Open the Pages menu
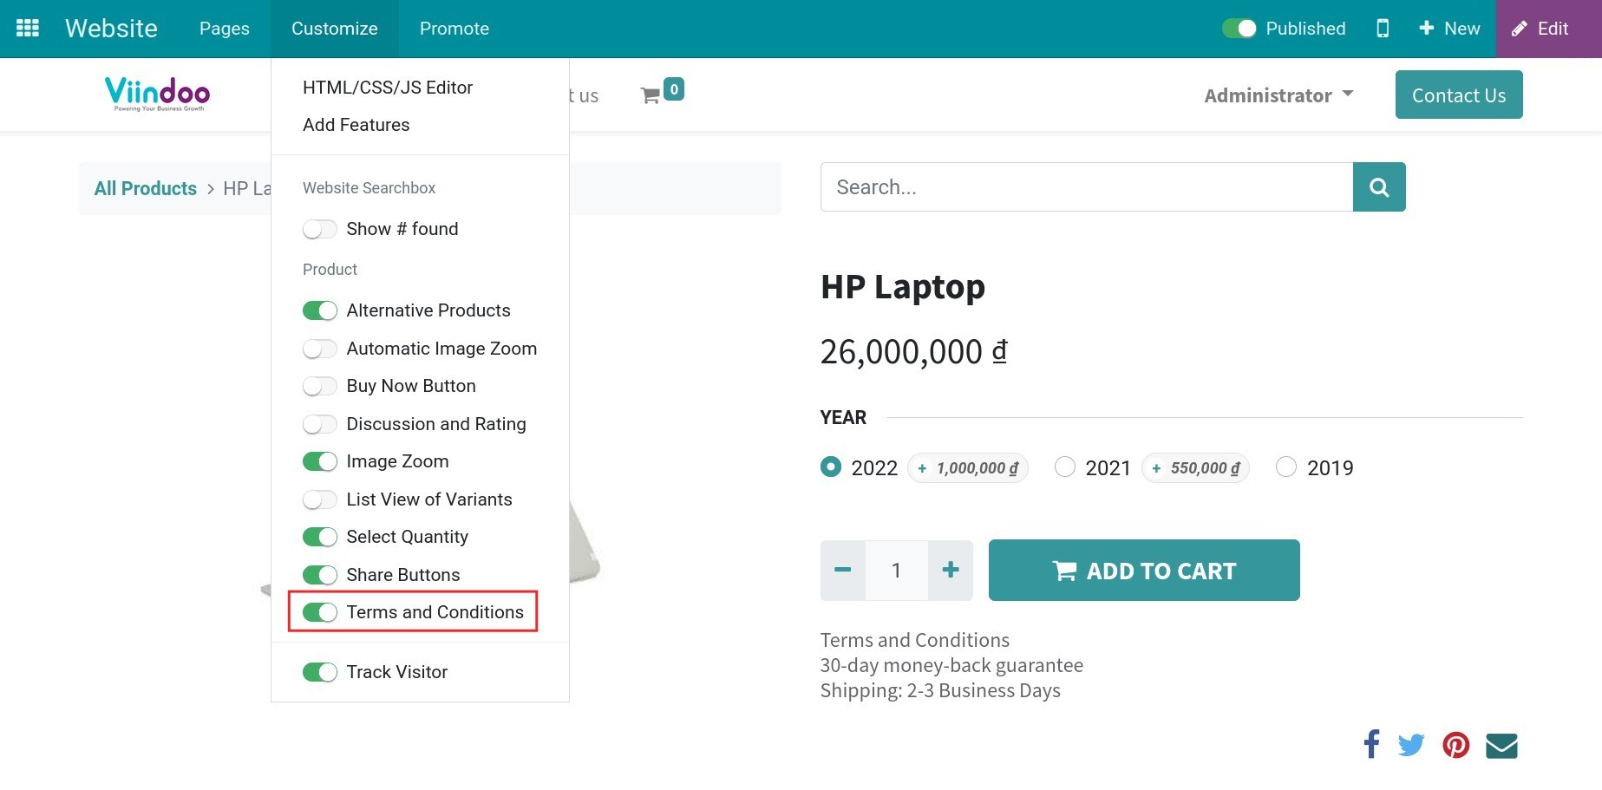 point(224,29)
